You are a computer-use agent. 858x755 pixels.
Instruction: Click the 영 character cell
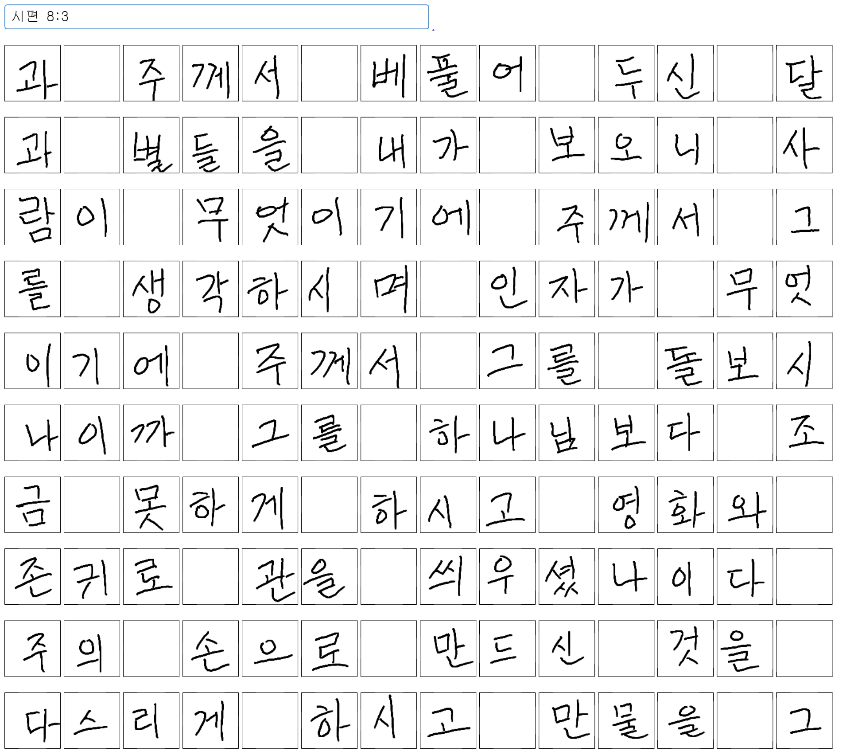[x=626, y=505]
